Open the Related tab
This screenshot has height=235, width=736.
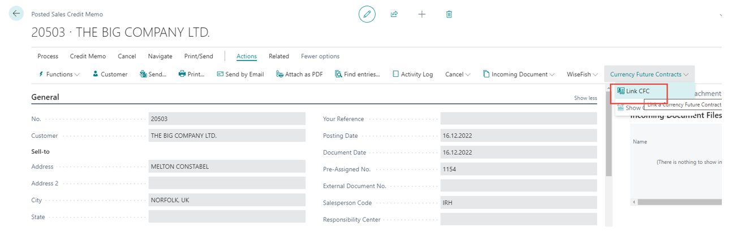click(278, 56)
